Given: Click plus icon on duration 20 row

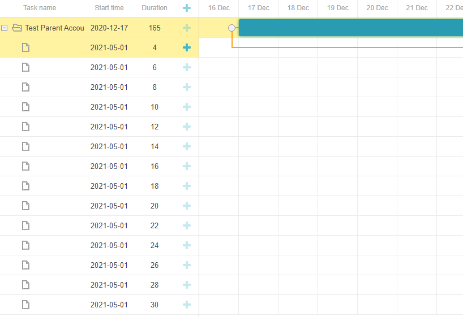Looking at the screenshot, I should [187, 206].
